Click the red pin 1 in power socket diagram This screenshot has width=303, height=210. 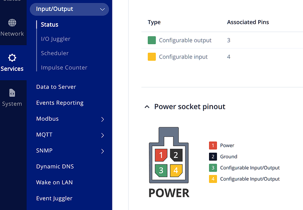(161, 155)
